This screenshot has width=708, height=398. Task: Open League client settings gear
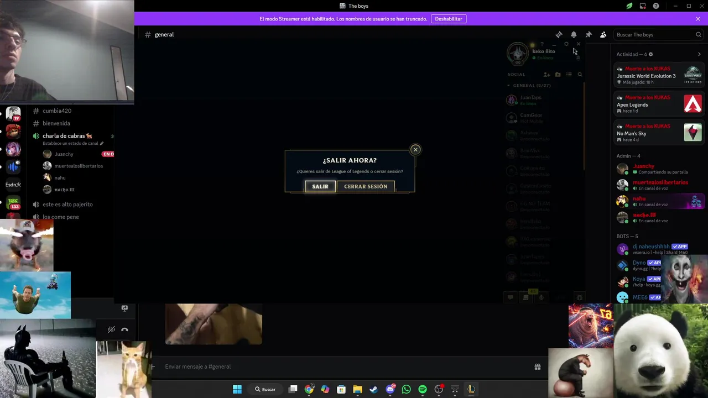pyautogui.click(x=566, y=44)
